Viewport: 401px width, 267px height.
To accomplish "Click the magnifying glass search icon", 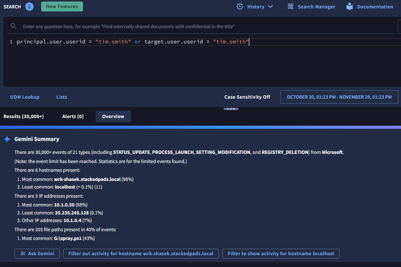I will pyautogui.click(x=14, y=26).
